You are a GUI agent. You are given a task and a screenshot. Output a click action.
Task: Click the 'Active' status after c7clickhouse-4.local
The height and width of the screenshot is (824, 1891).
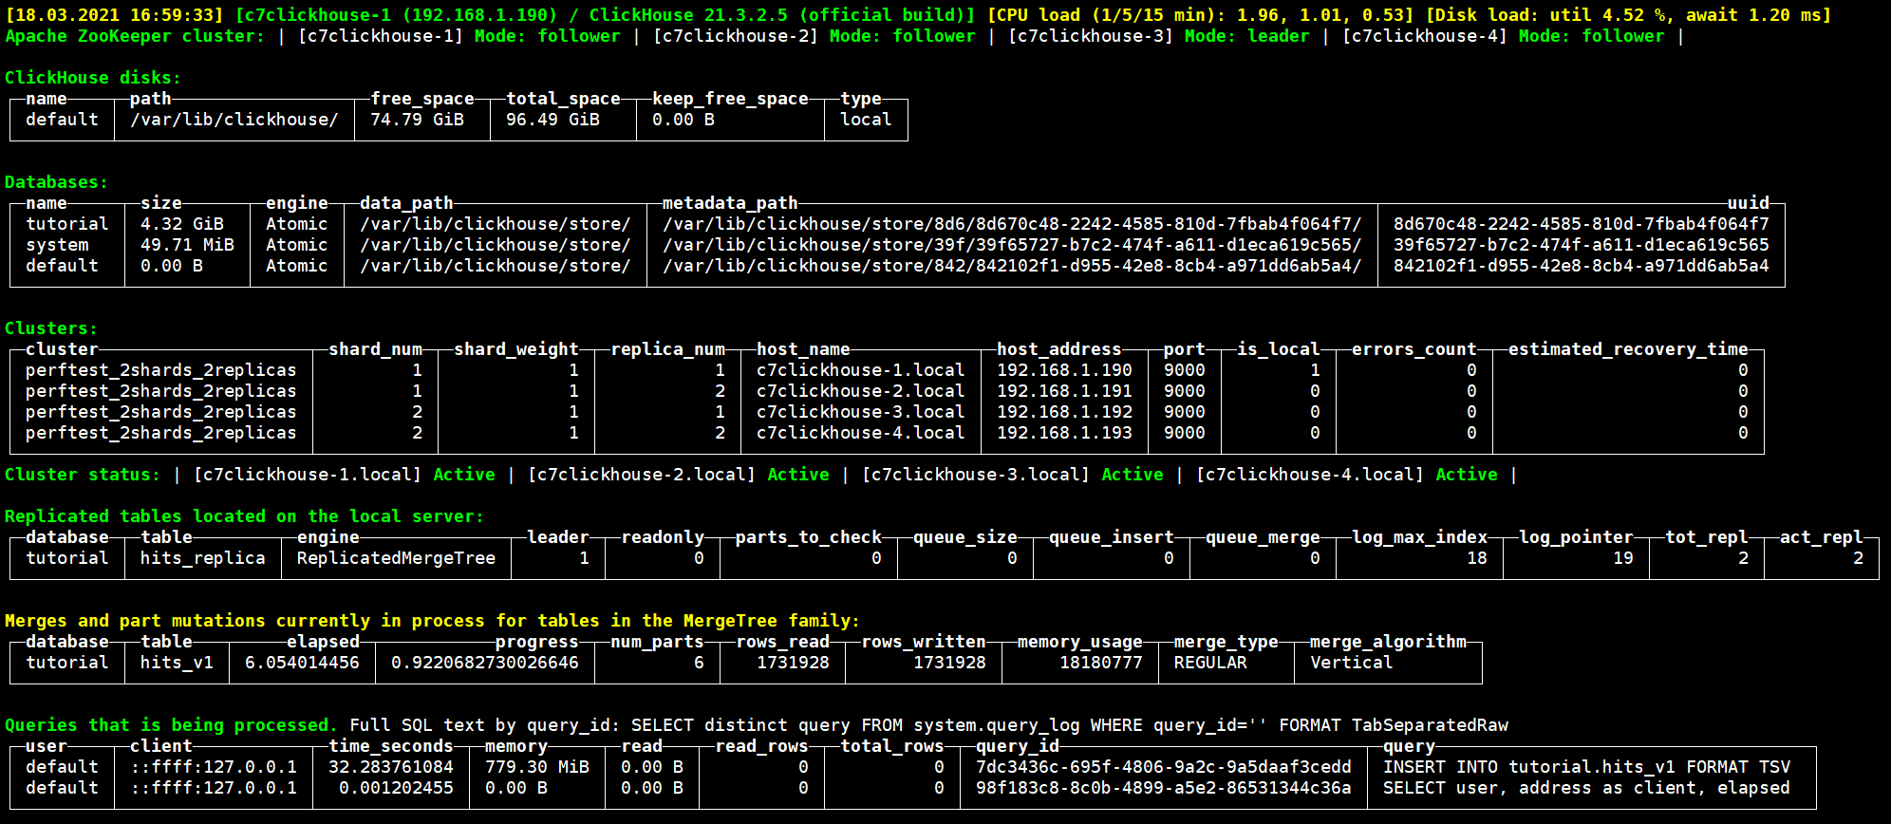(x=1466, y=475)
